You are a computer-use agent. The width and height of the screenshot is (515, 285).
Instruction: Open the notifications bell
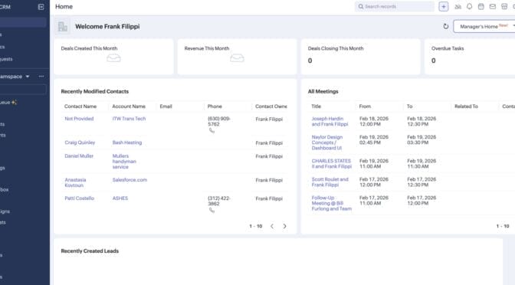coord(469,7)
